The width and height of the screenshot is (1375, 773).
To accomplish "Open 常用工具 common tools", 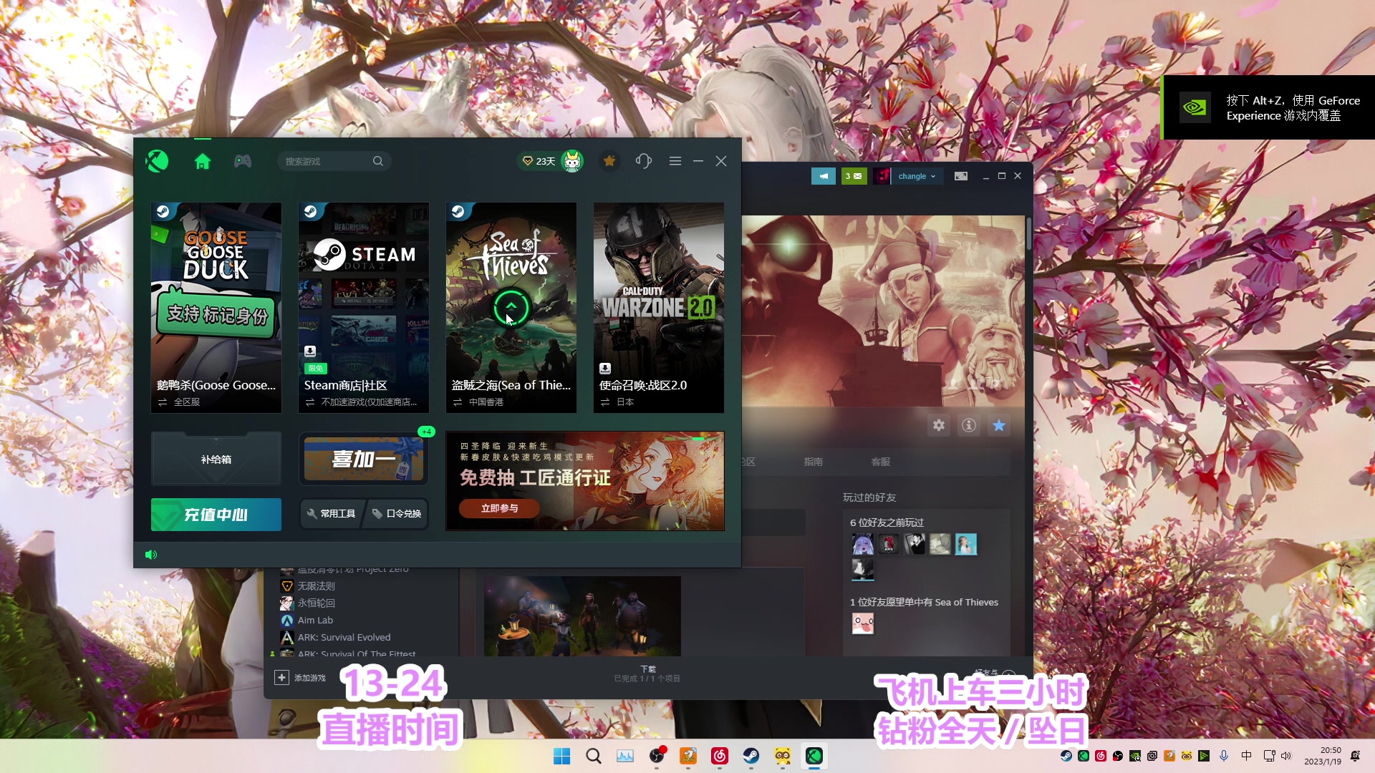I will (332, 514).
